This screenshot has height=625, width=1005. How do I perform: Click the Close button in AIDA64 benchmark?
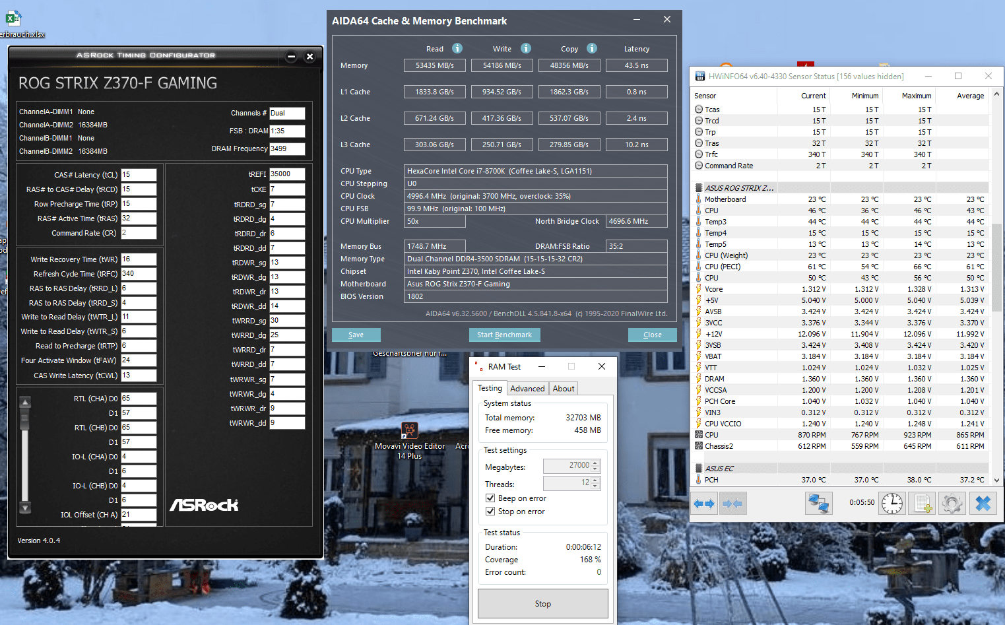point(653,335)
